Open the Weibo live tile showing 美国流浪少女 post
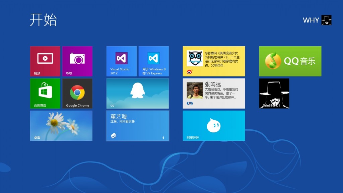The image size is (343, 193). coord(214,61)
